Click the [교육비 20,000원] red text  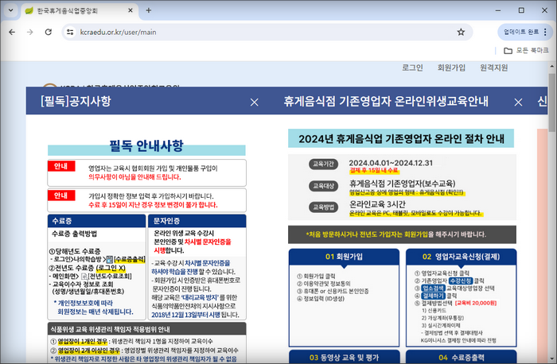tap(476, 303)
